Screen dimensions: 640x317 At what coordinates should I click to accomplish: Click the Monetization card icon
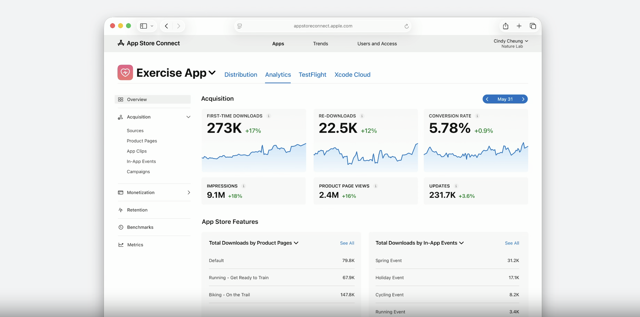click(x=121, y=192)
